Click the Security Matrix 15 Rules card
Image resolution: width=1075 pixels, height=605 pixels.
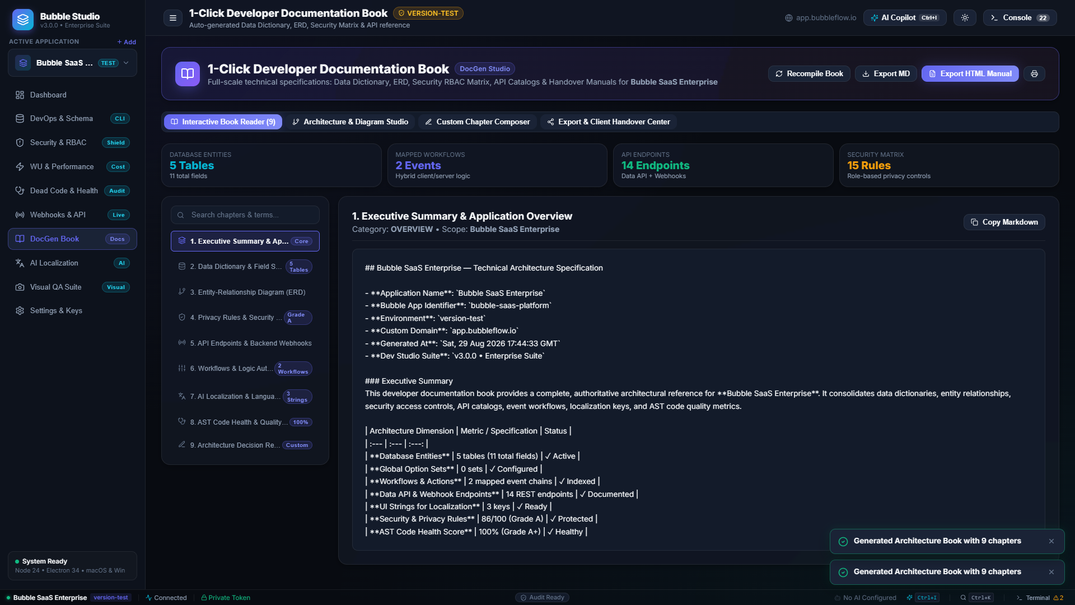(949, 165)
